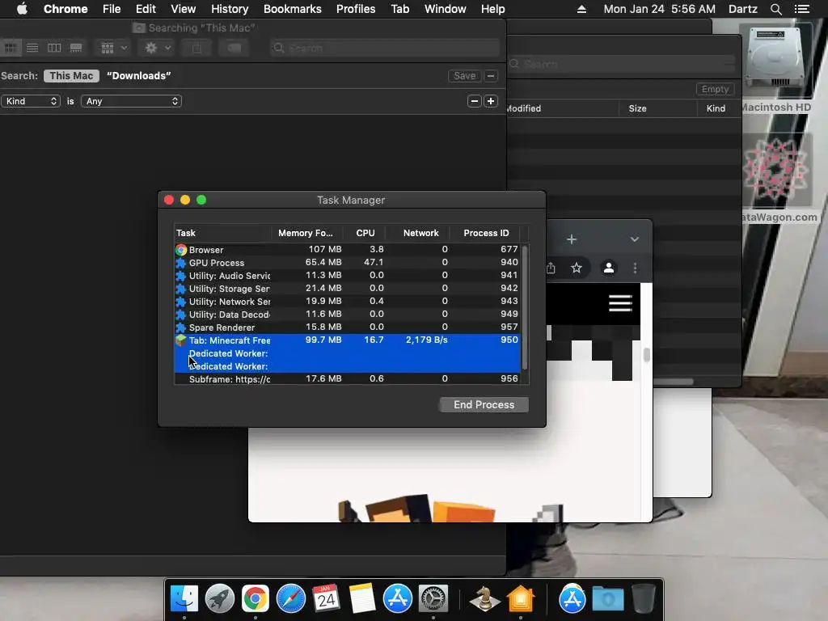Open System Preferences from the Dock
828x621 pixels.
tap(433, 598)
